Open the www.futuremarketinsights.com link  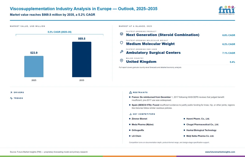(220, 152)
